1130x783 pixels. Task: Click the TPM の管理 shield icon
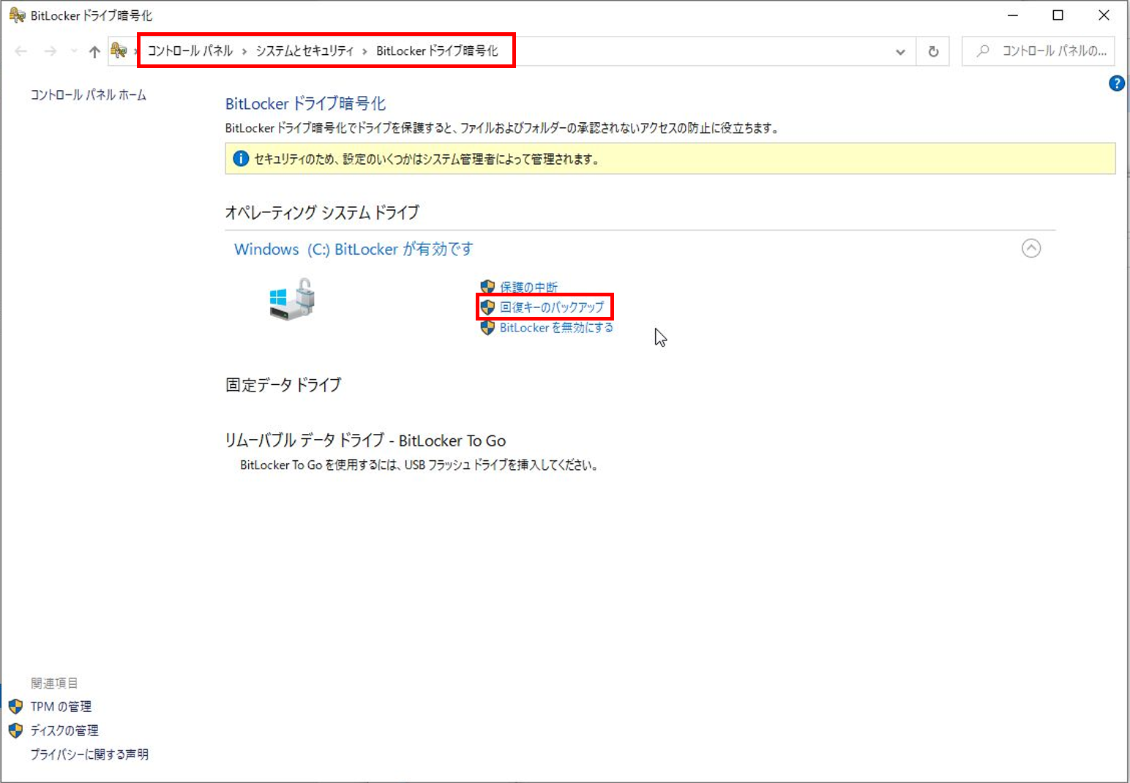[x=15, y=706]
